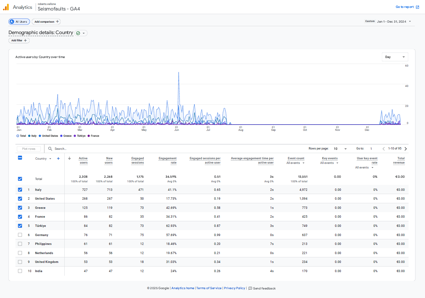
Task: Click the Google Analytics logo icon
Action: click(6, 7)
